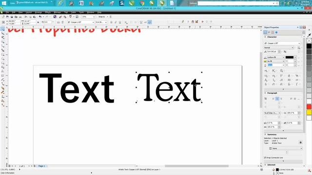Increase font size with docker stepper
Screen dimensions: 312x175
[279, 51]
